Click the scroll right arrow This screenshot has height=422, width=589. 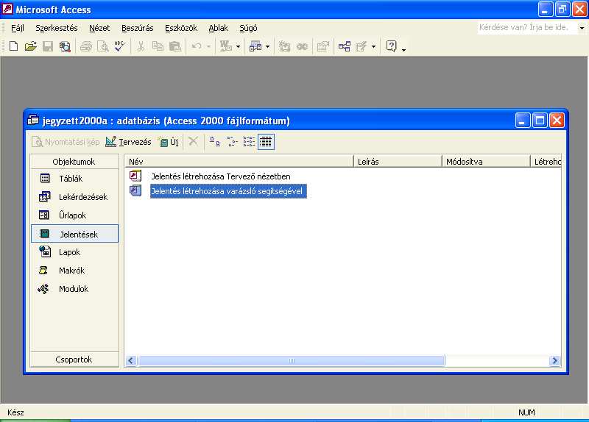point(554,361)
